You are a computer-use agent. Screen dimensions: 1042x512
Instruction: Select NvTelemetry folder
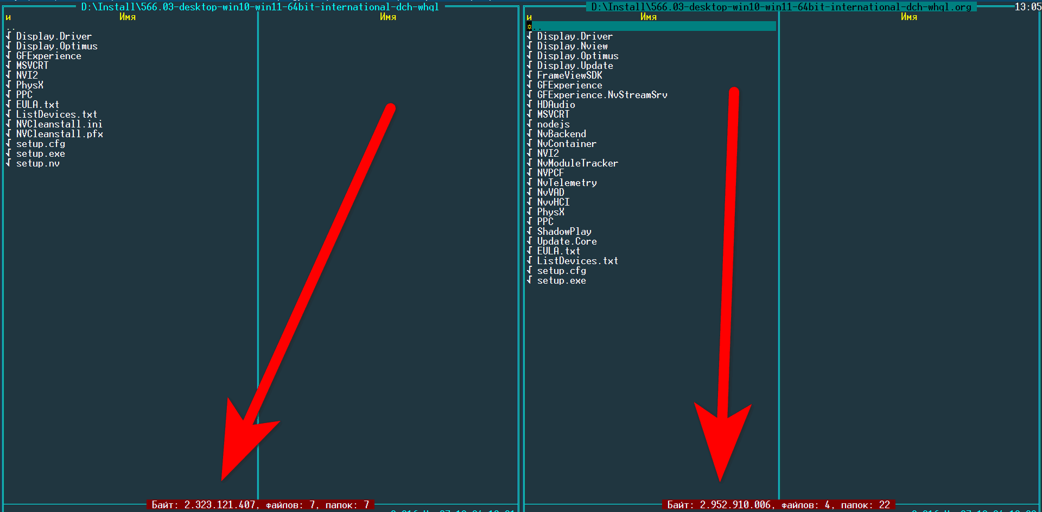pos(567,183)
